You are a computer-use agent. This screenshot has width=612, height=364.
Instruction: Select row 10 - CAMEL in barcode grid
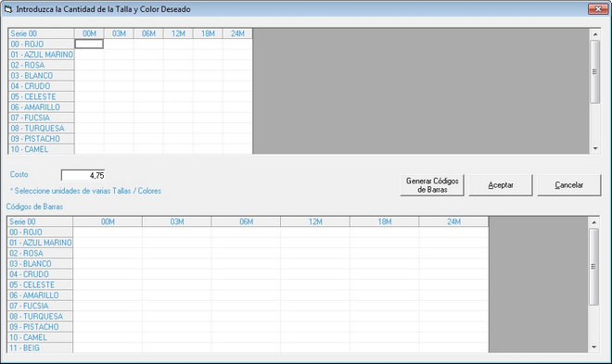click(x=40, y=337)
